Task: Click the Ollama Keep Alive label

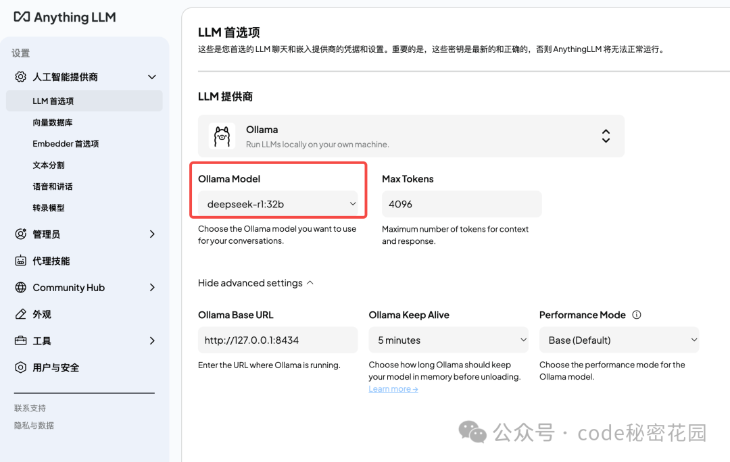Action: click(409, 315)
